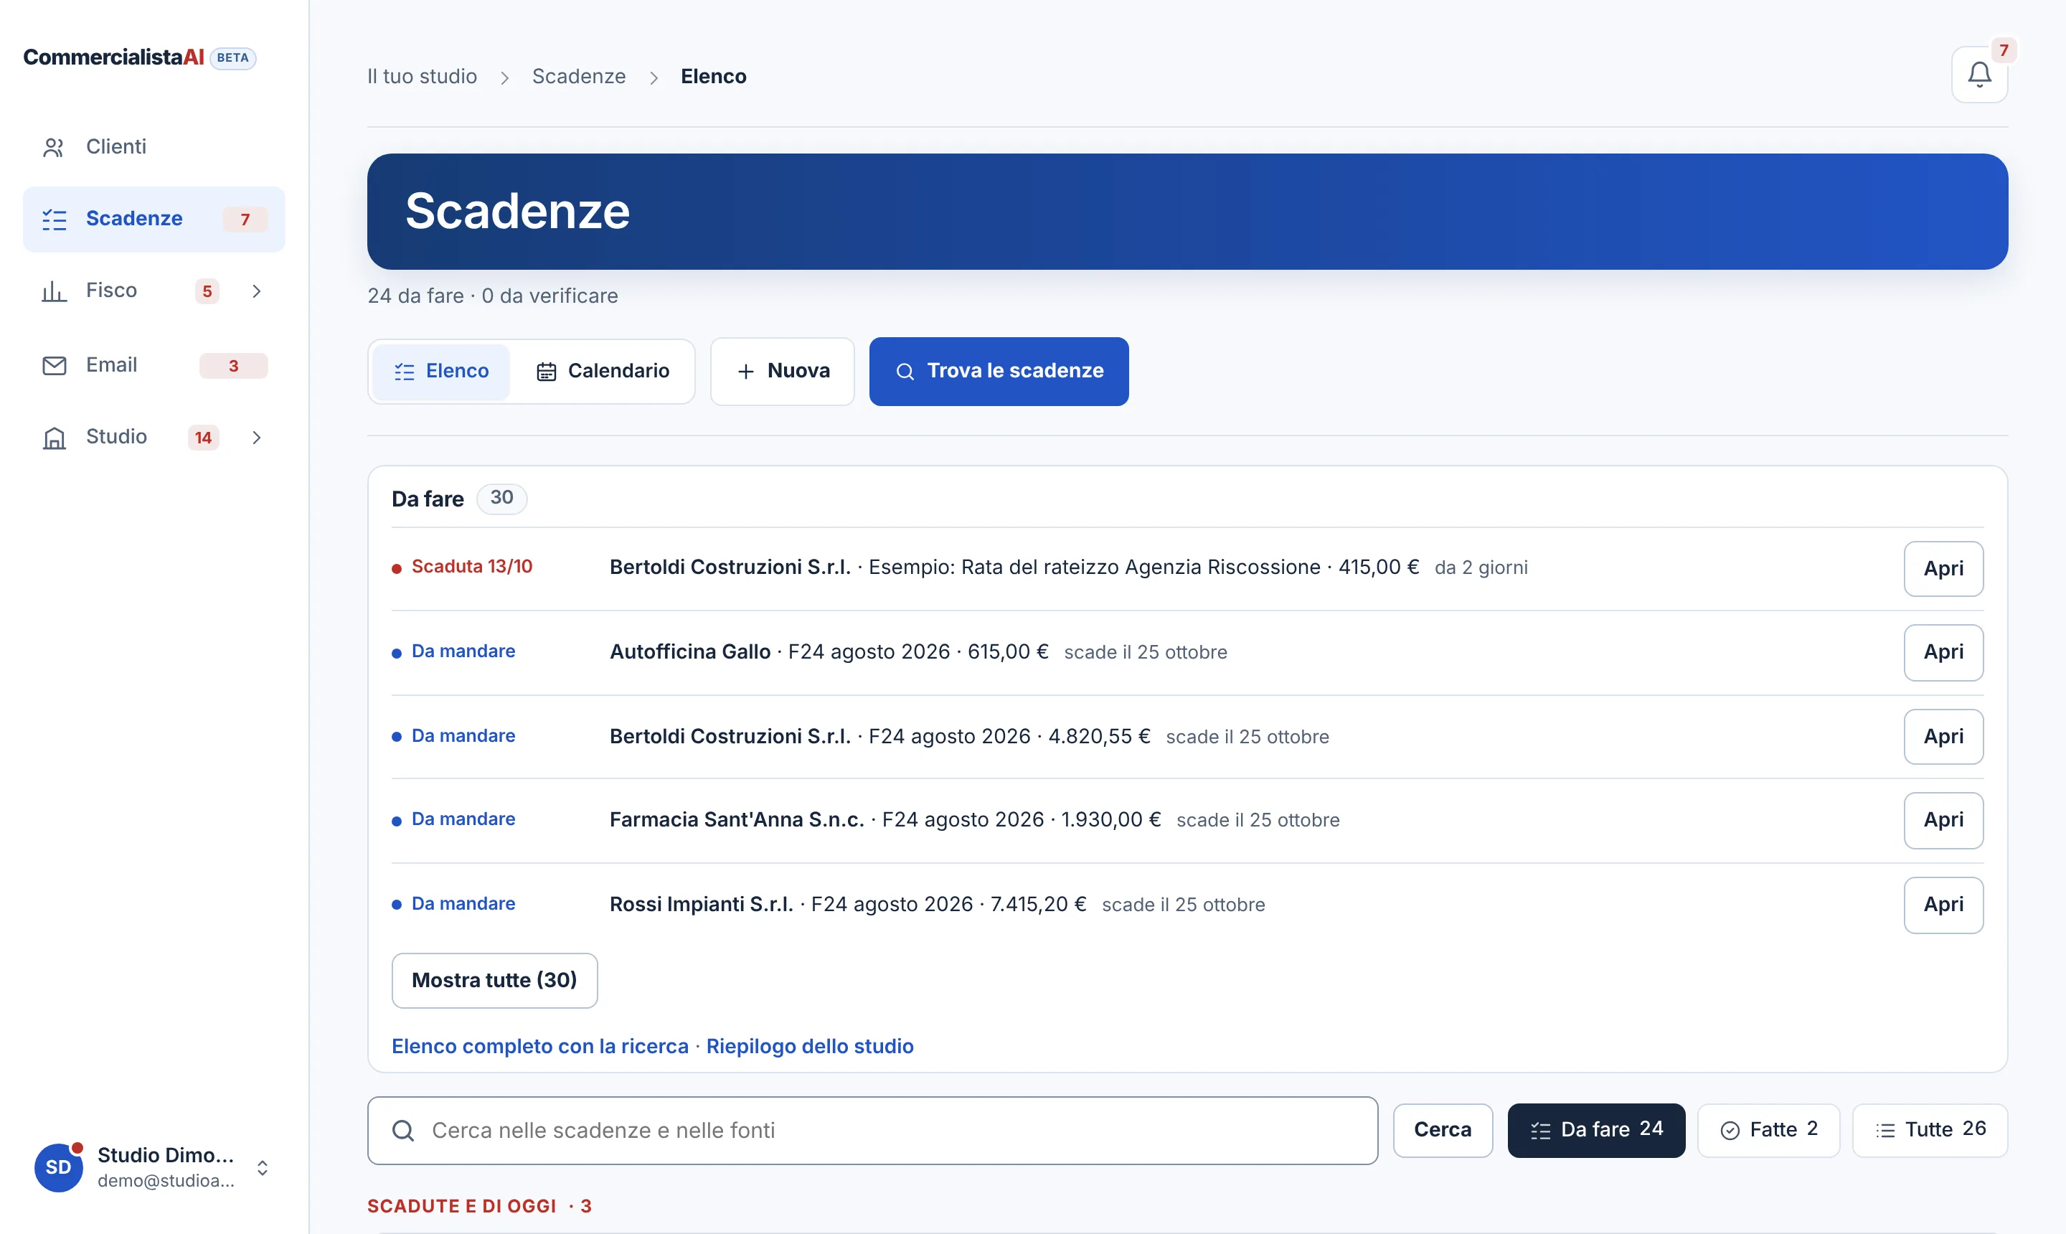Click Mostra tutte (30) button

click(x=495, y=979)
